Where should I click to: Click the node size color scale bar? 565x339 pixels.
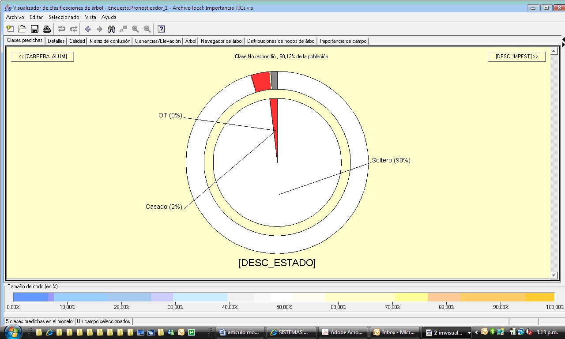point(283,297)
